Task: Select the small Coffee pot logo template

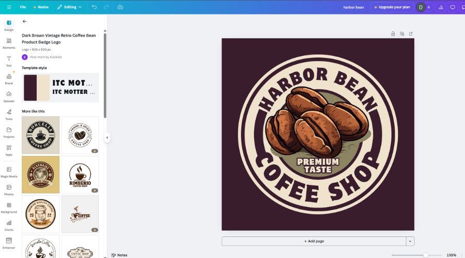Action: (80, 214)
